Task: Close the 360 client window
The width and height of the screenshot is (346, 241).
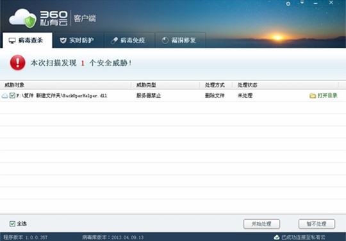Action: 331,3
